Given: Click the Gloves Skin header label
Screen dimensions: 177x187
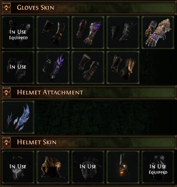Looking at the screenshot, I should click(35, 8).
